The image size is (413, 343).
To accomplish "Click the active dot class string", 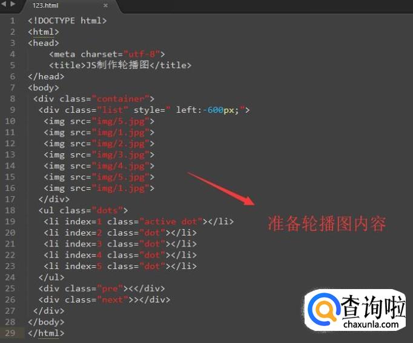I will (171, 221).
